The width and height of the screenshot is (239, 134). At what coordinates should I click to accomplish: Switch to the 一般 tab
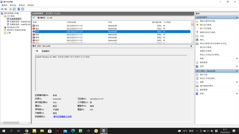point(36,51)
